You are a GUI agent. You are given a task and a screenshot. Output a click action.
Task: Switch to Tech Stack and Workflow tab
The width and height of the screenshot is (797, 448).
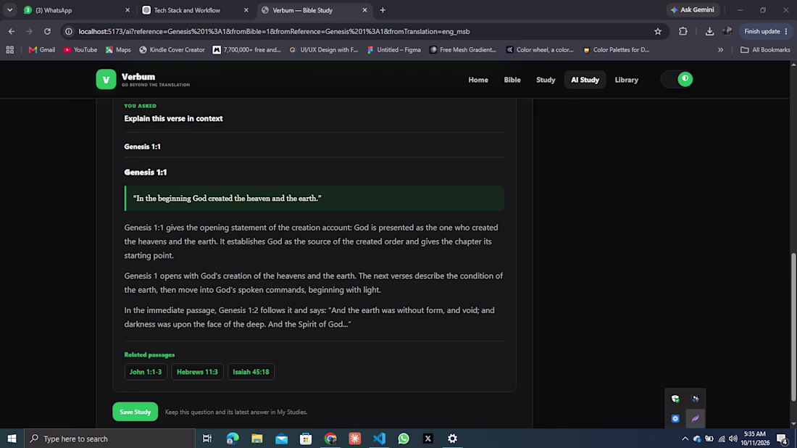coord(195,10)
